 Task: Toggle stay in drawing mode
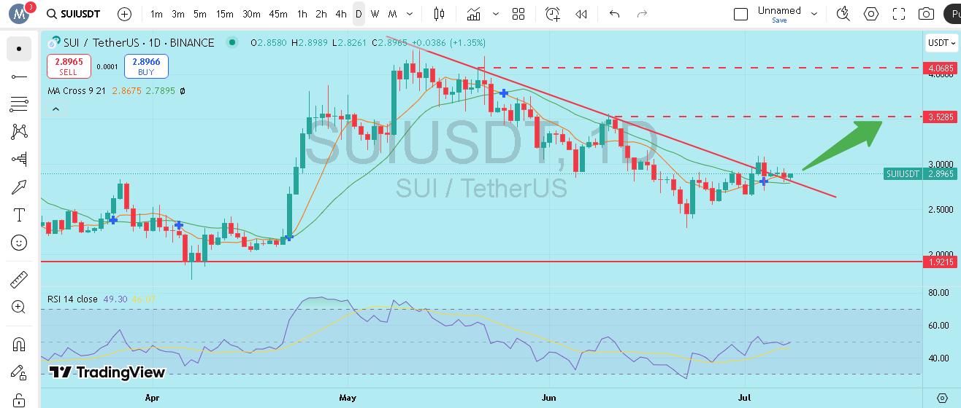[x=19, y=372]
